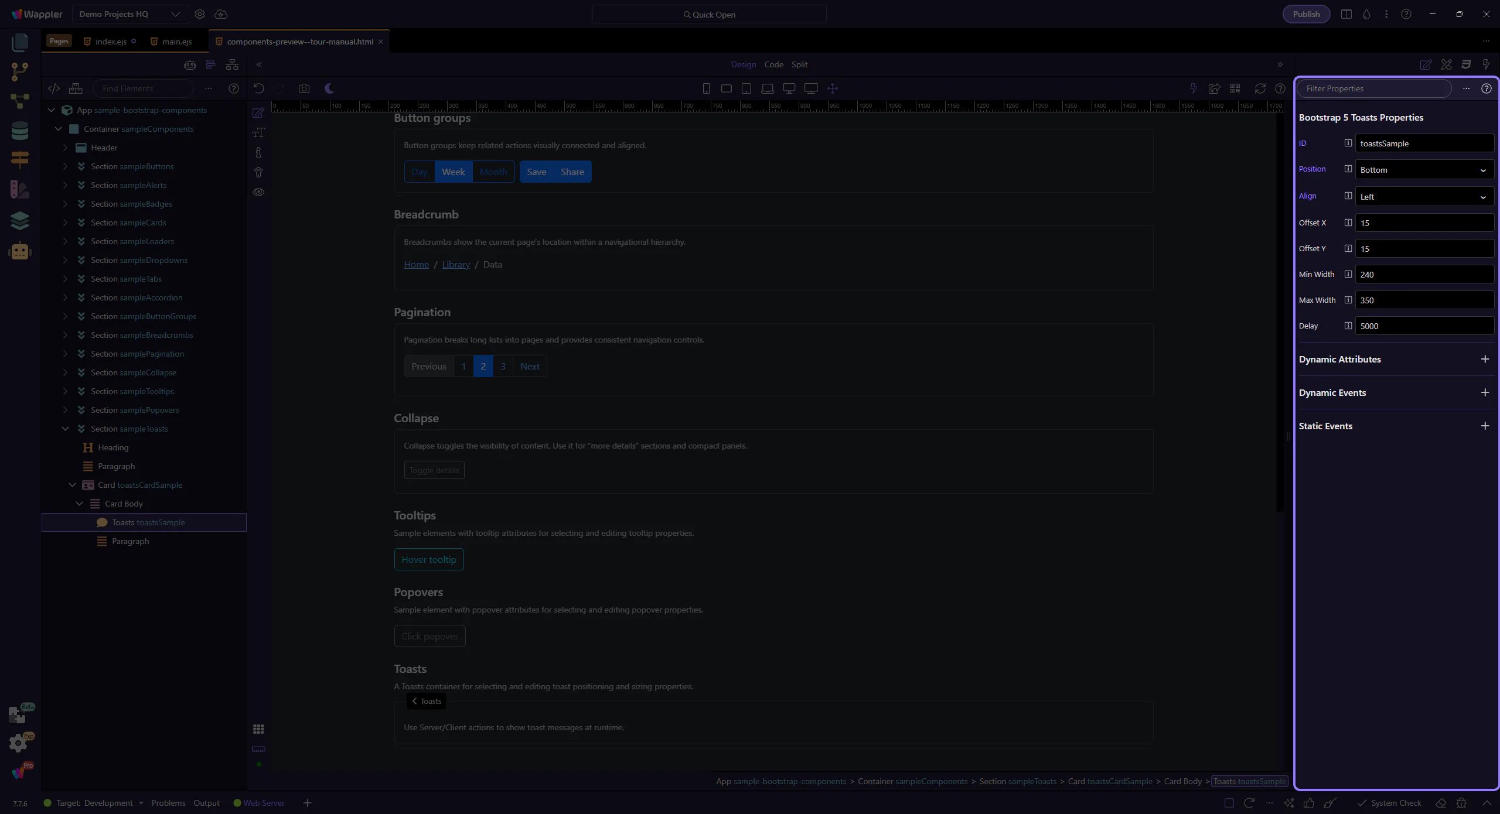Toggle dark mode moon icon
The width and height of the screenshot is (1500, 814).
pos(329,88)
